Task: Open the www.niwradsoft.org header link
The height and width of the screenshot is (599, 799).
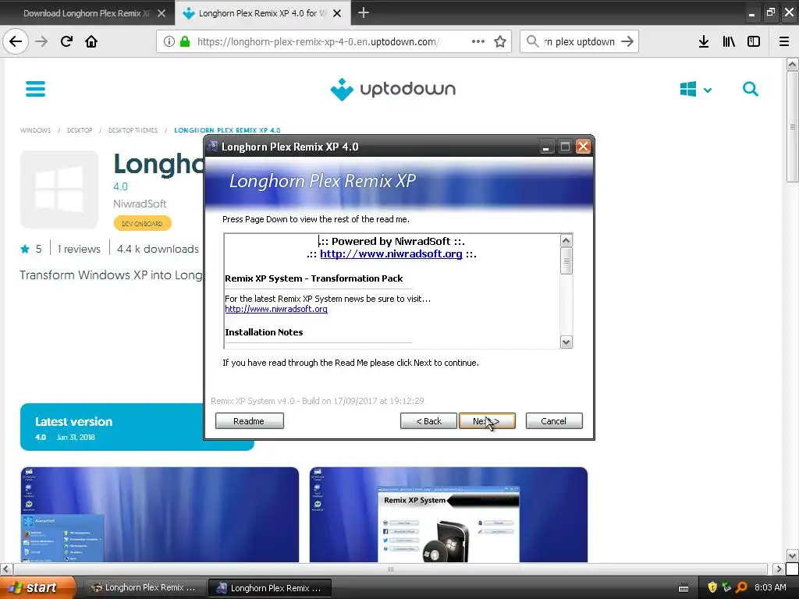Action: point(391,253)
